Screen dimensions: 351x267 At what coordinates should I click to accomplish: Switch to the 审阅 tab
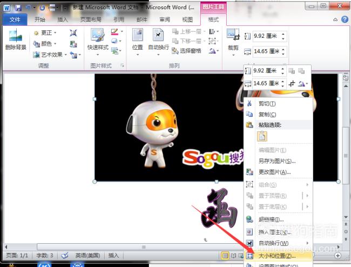coord(165,19)
